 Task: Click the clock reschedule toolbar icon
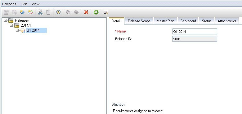[x=58, y=12]
